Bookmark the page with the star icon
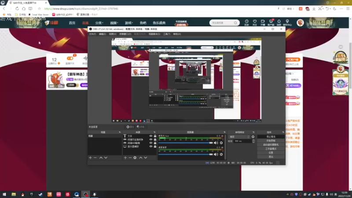Viewport: 352px width, 198px height. point(39,8)
